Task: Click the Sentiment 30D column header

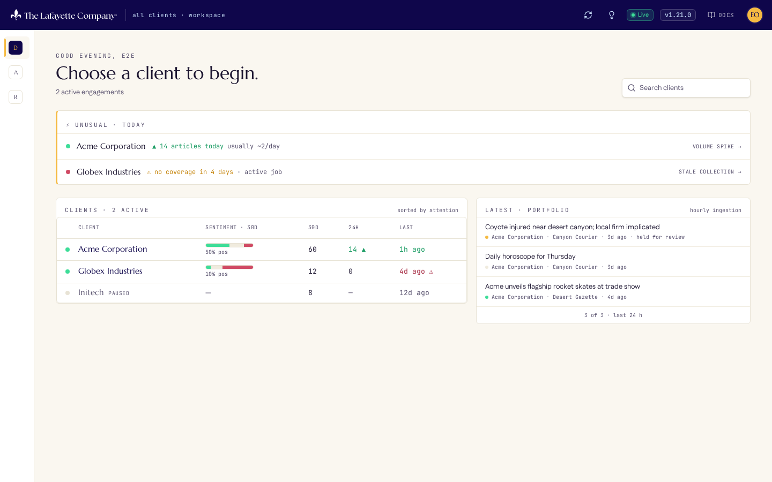Action: point(232,228)
